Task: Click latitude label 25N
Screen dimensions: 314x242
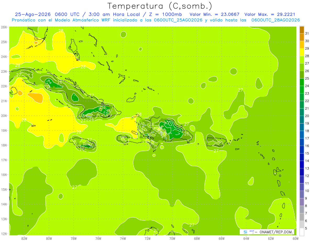Action: (4, 42)
